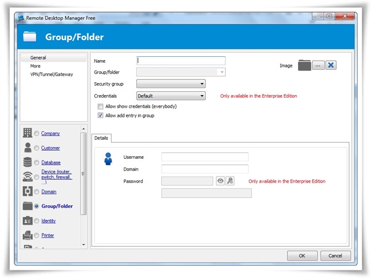Viewport: 371px width, 278px height.
Task: Select the Printer radio button
Action: tap(37, 236)
